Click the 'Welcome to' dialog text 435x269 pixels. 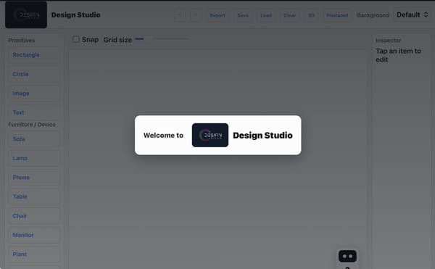[163, 136]
